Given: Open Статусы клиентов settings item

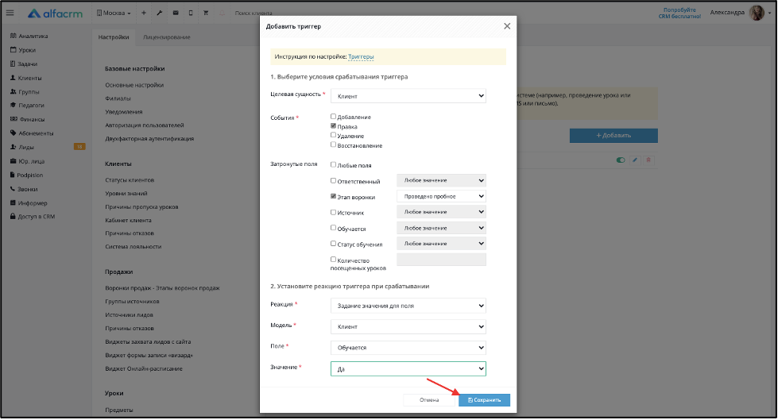Looking at the screenshot, I should point(130,180).
